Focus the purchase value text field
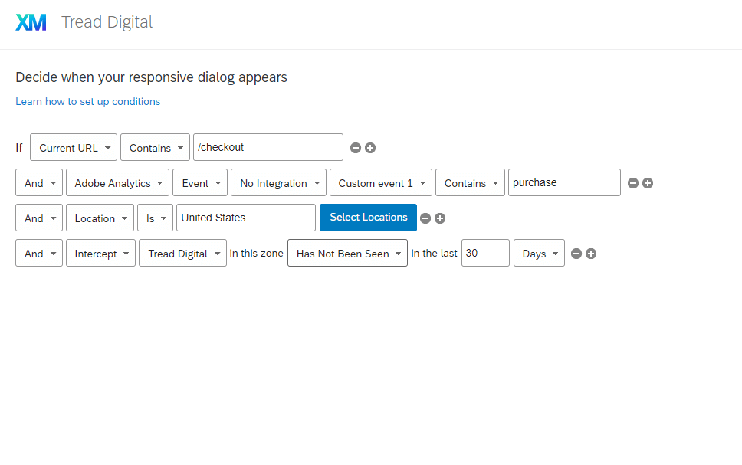The width and height of the screenshot is (742, 465). [564, 182]
